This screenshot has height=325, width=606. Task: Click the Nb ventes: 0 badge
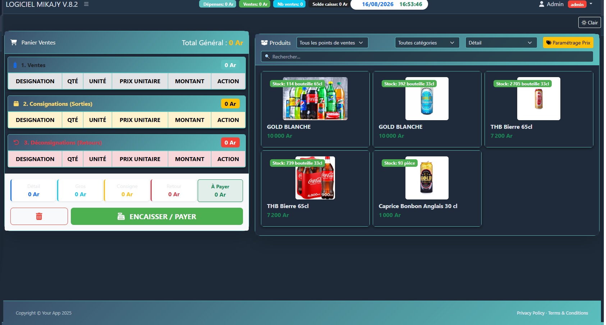point(290,4)
